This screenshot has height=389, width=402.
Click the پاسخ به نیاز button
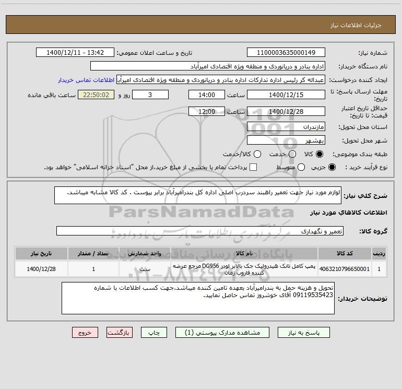click(x=303, y=332)
